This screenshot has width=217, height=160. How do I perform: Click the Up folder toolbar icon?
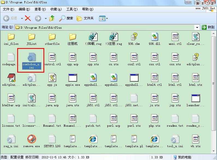52,18
